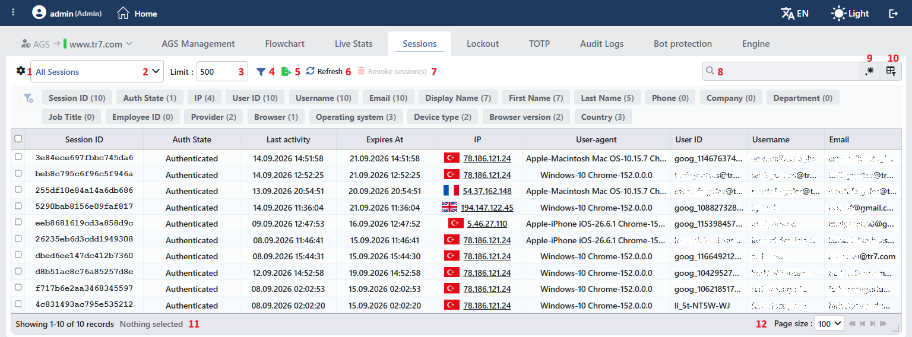Viewport: 912px width, 337px height.
Task: Change language with EN translate icon
Action: click(794, 13)
